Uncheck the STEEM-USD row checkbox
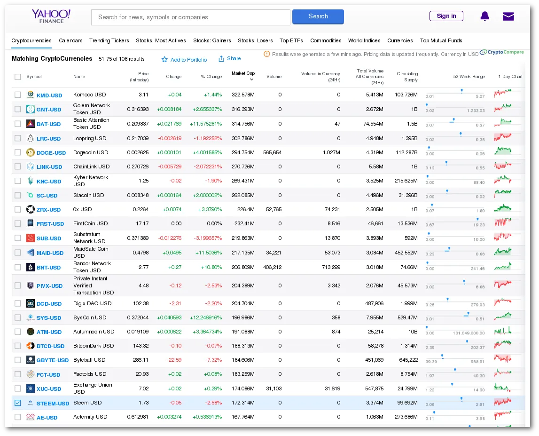The width and height of the screenshot is (539, 436). tap(18, 403)
